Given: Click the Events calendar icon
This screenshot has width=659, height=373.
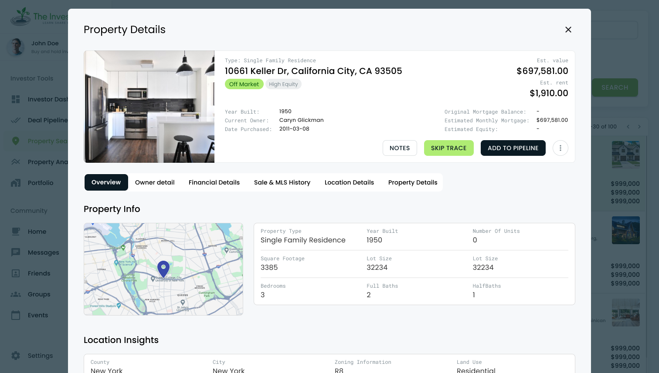Looking at the screenshot, I should click(16, 315).
